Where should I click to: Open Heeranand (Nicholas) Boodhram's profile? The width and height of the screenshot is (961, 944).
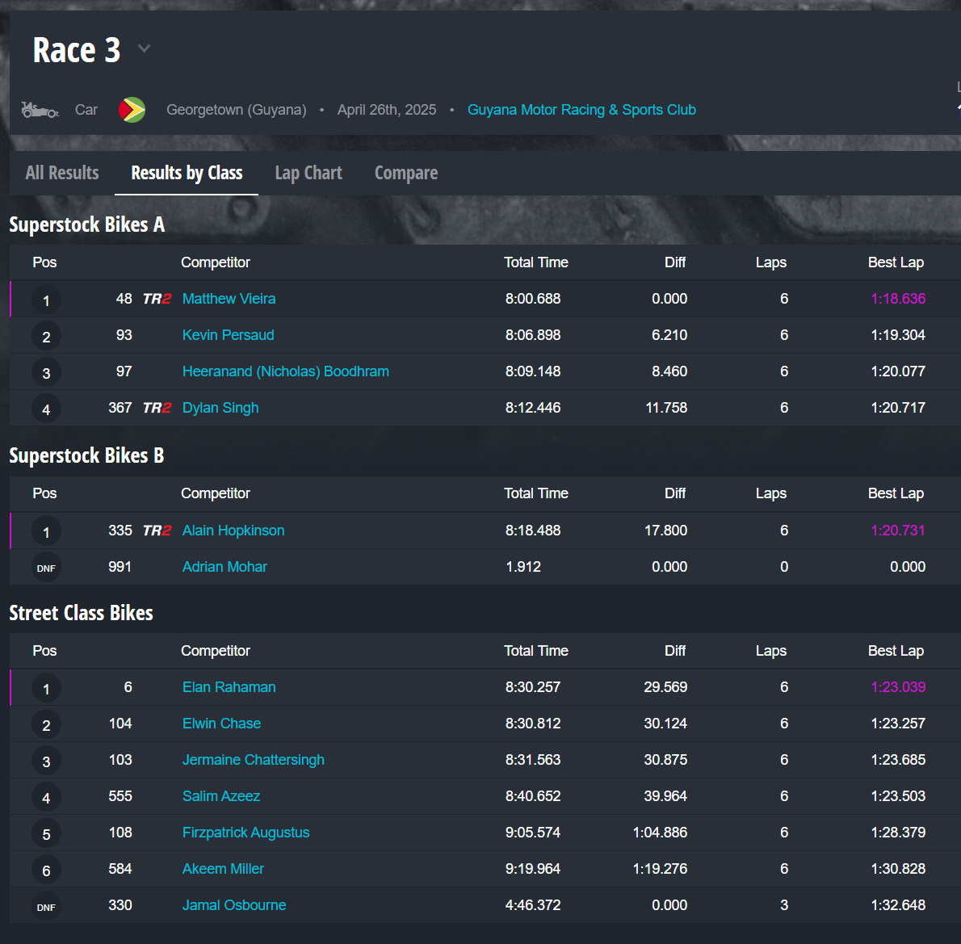pyautogui.click(x=286, y=371)
